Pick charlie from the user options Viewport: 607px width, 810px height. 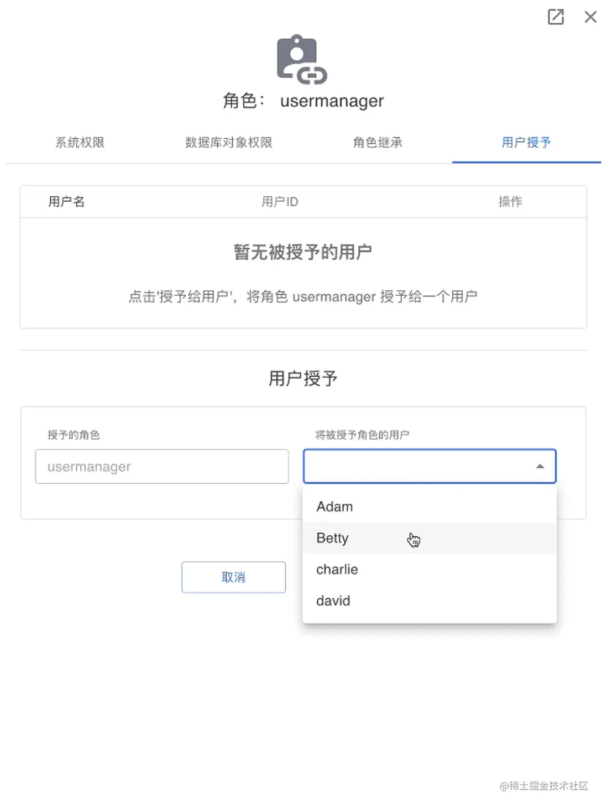coord(430,569)
